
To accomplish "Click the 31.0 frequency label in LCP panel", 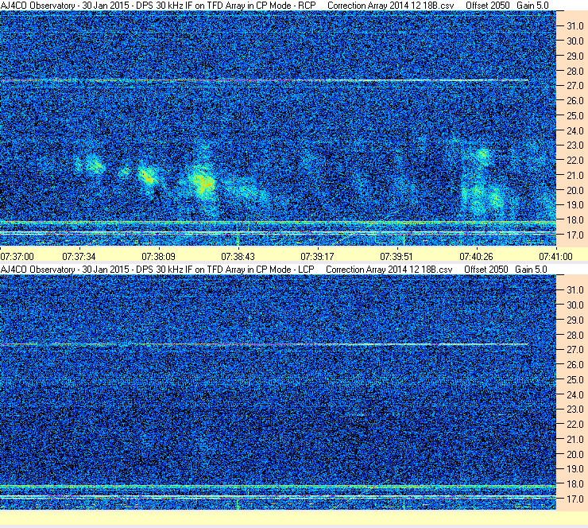I will (x=574, y=289).
